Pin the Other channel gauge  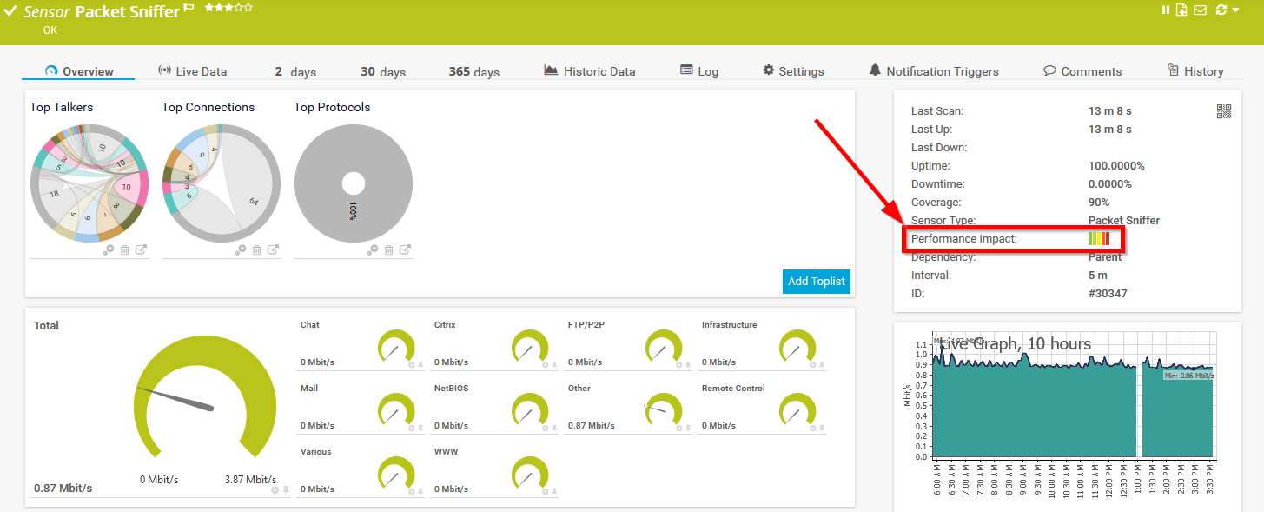tap(687, 428)
